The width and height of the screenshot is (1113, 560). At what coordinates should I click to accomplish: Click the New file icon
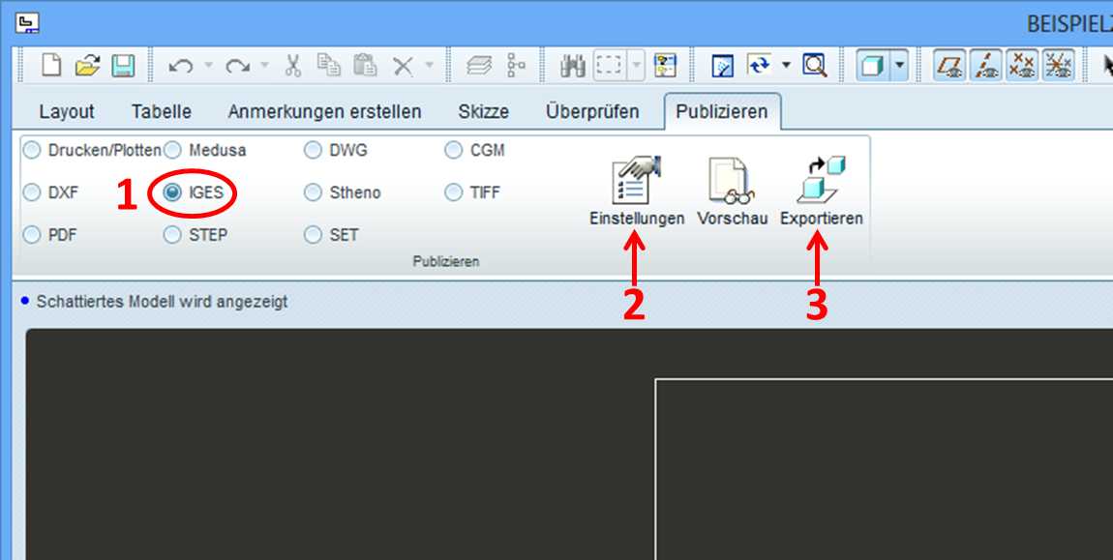click(x=51, y=66)
